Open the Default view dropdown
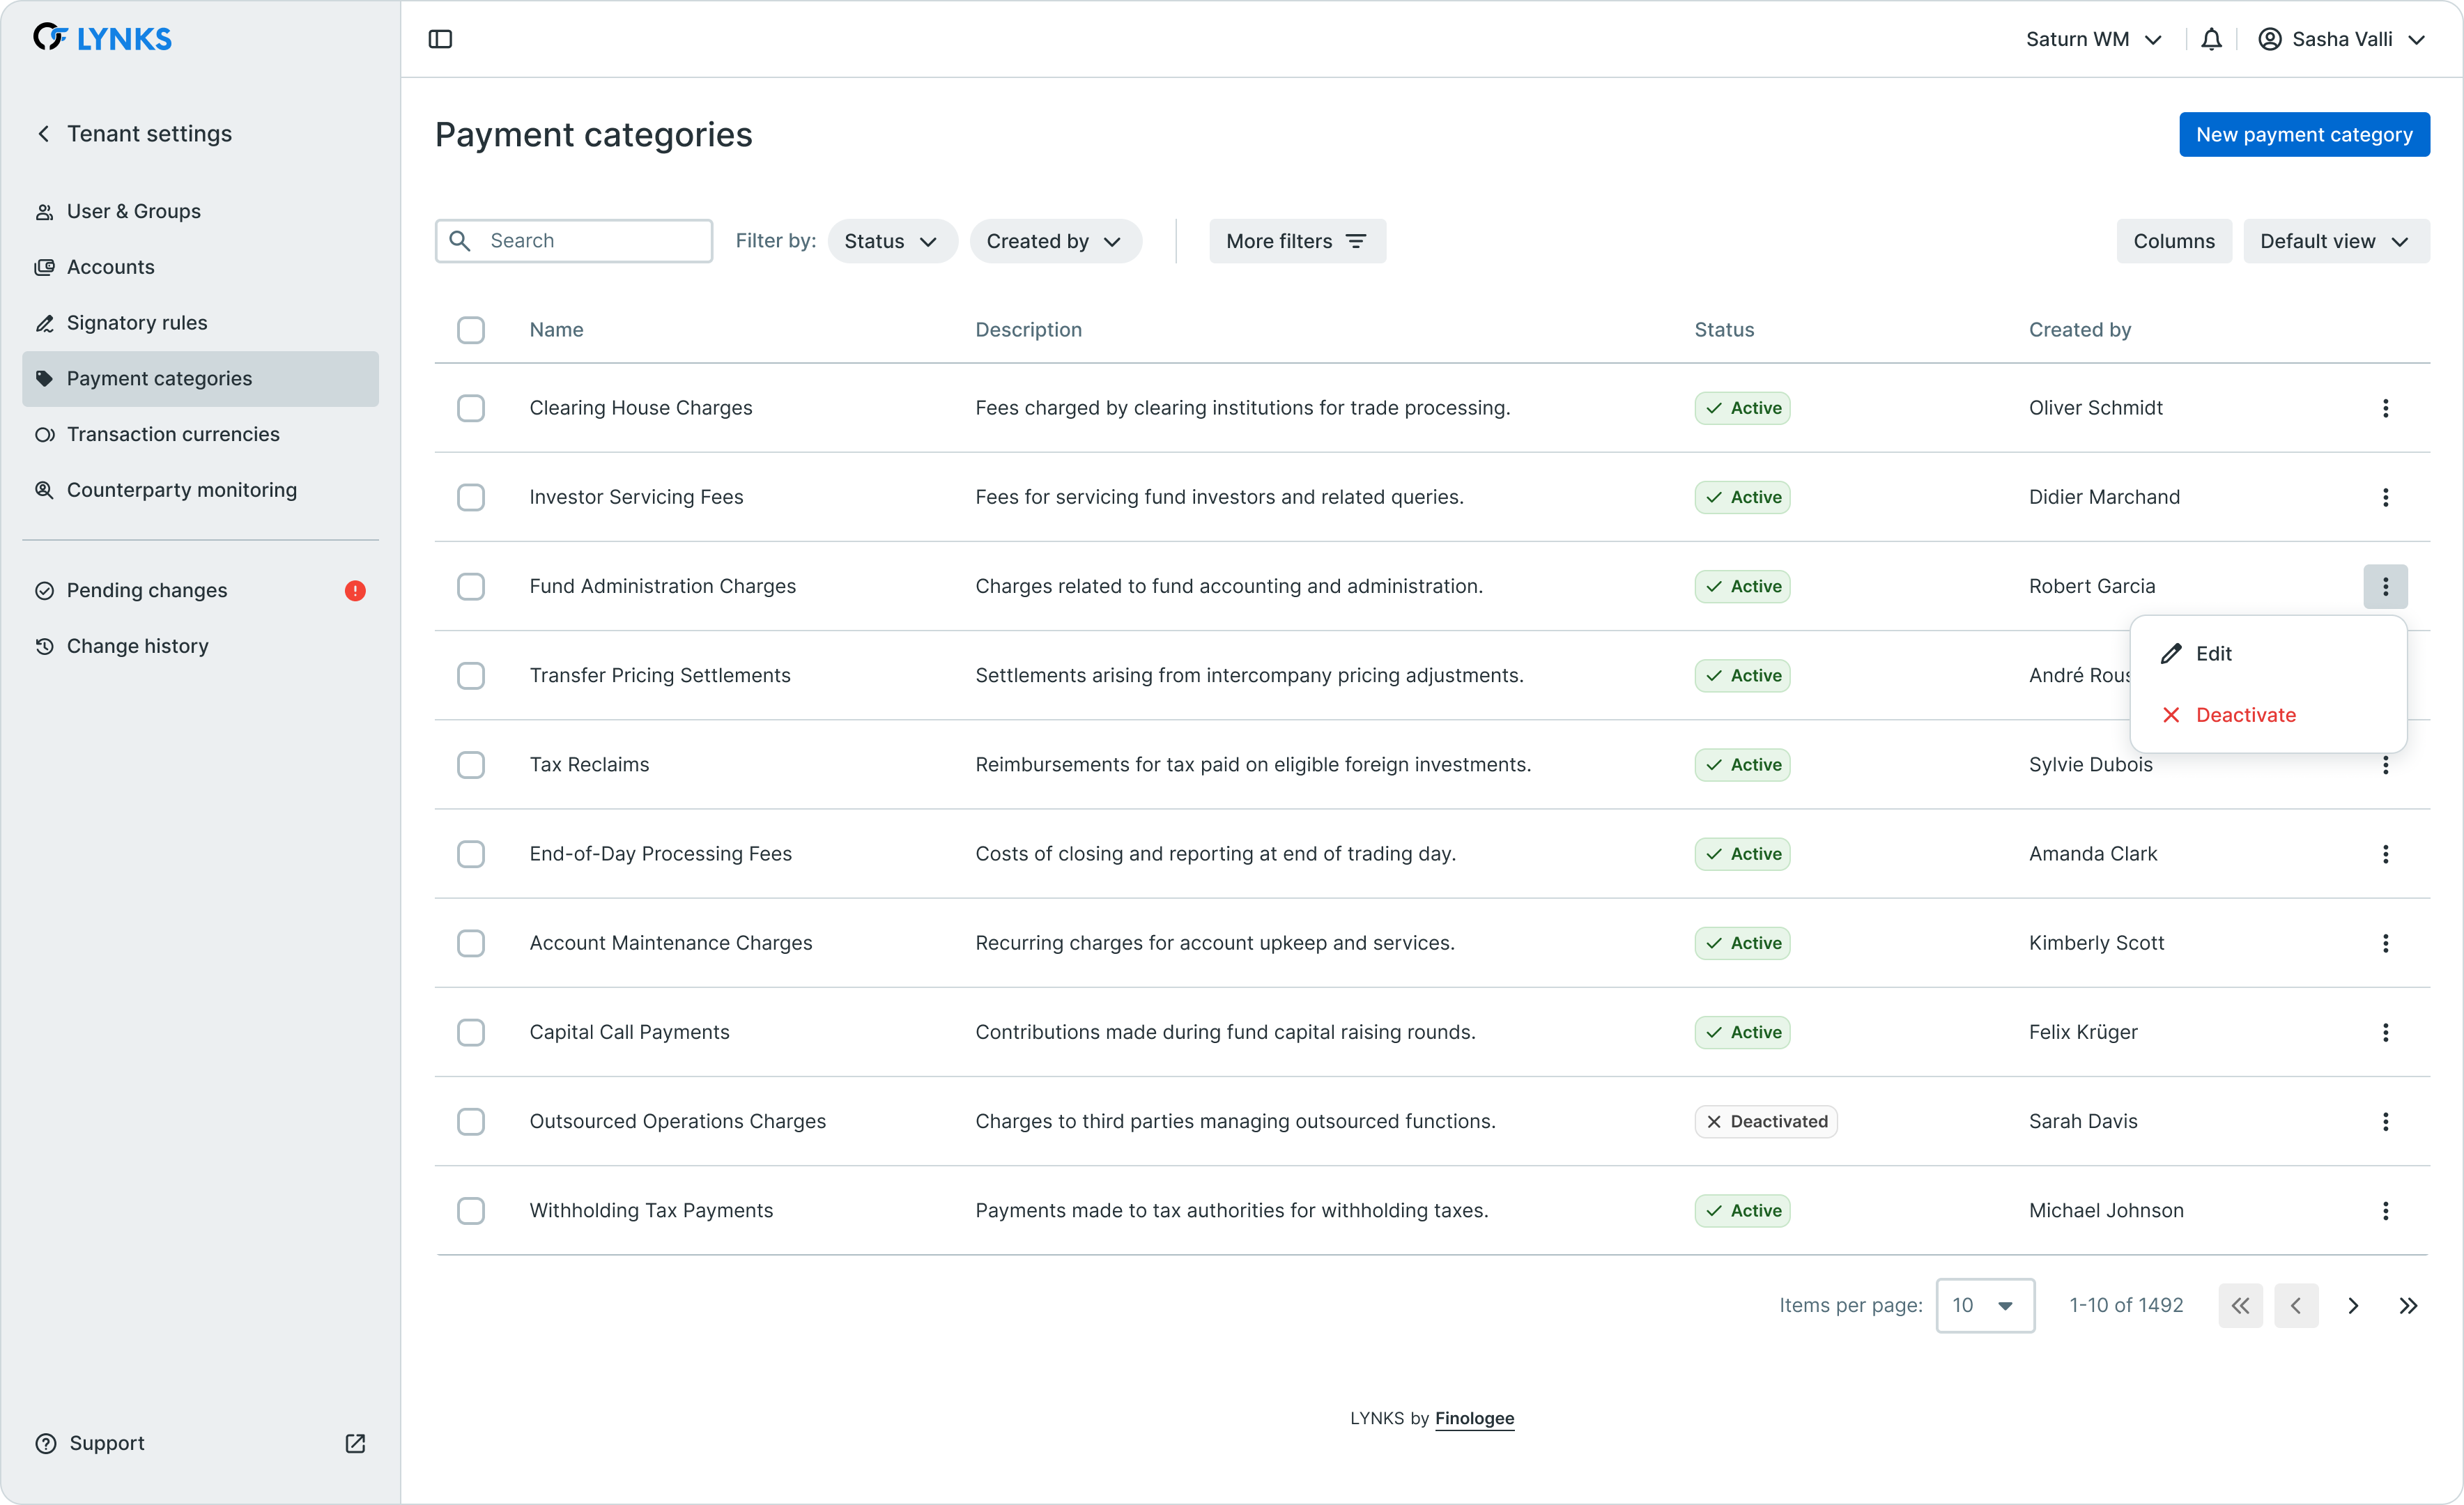 (2335, 241)
